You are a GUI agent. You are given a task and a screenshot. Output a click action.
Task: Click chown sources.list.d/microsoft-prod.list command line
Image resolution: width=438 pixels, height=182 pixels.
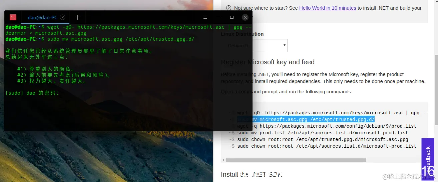(327, 146)
